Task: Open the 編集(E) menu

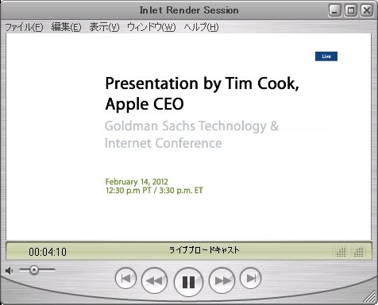Action: pos(66,27)
